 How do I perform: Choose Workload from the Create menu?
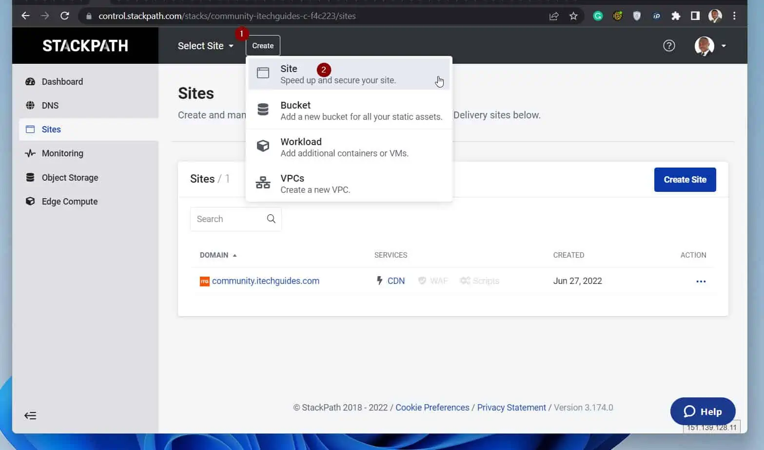(x=349, y=147)
